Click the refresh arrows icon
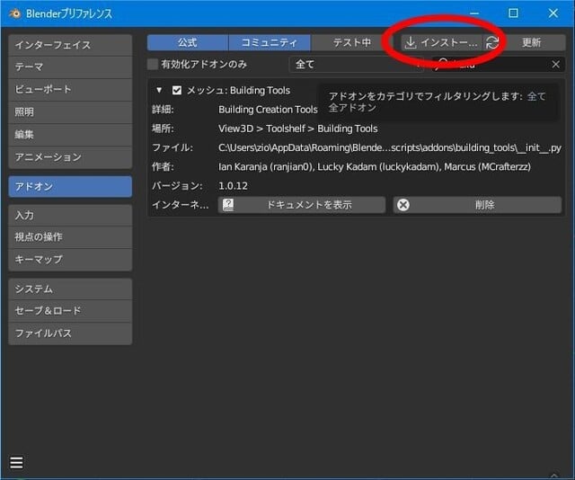Viewport: 575px width, 480px height. point(492,42)
